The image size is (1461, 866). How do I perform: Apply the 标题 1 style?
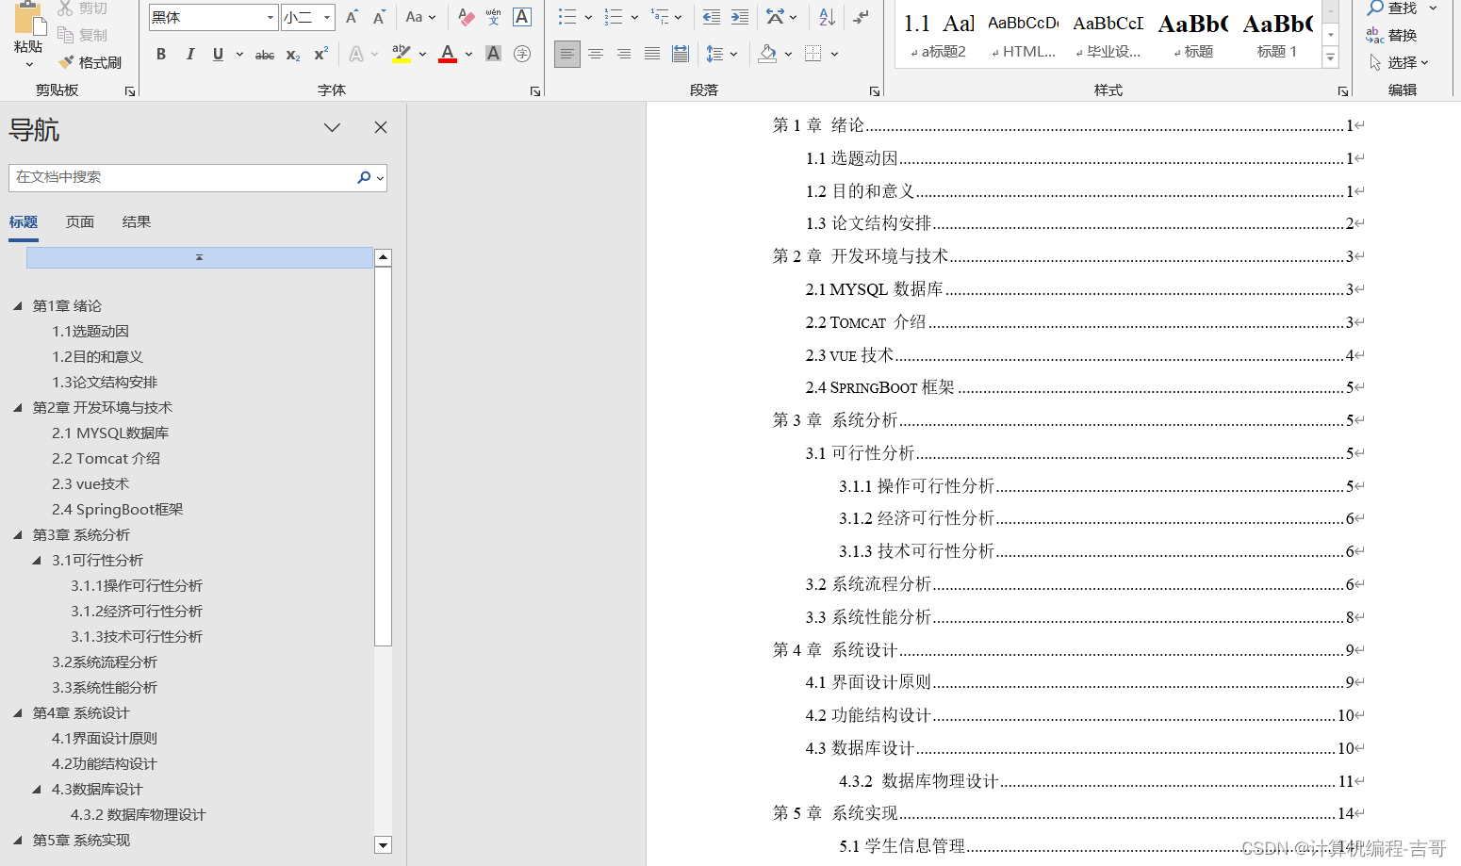(x=1277, y=36)
